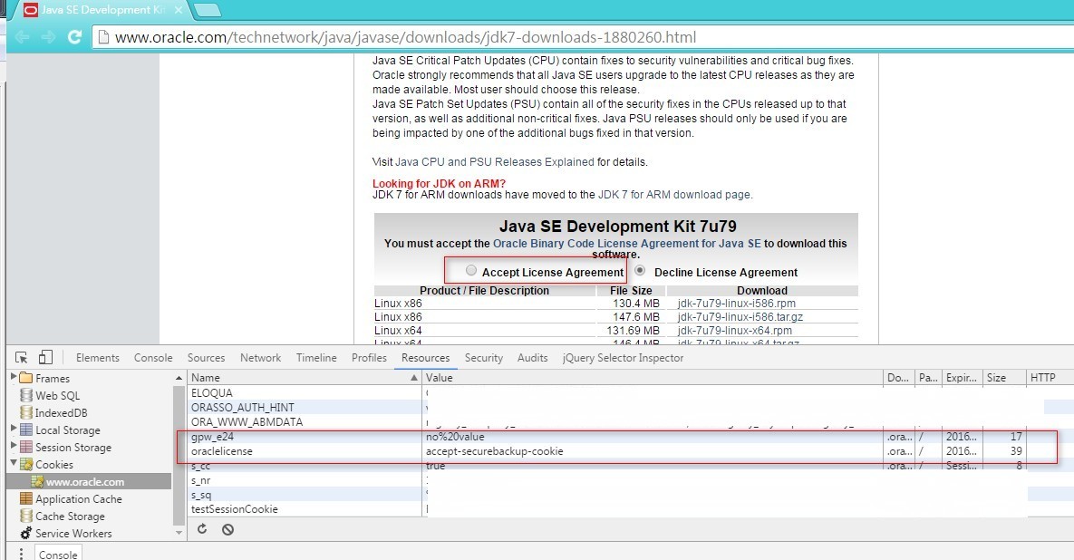Click the Local Storage grid icon

point(26,430)
